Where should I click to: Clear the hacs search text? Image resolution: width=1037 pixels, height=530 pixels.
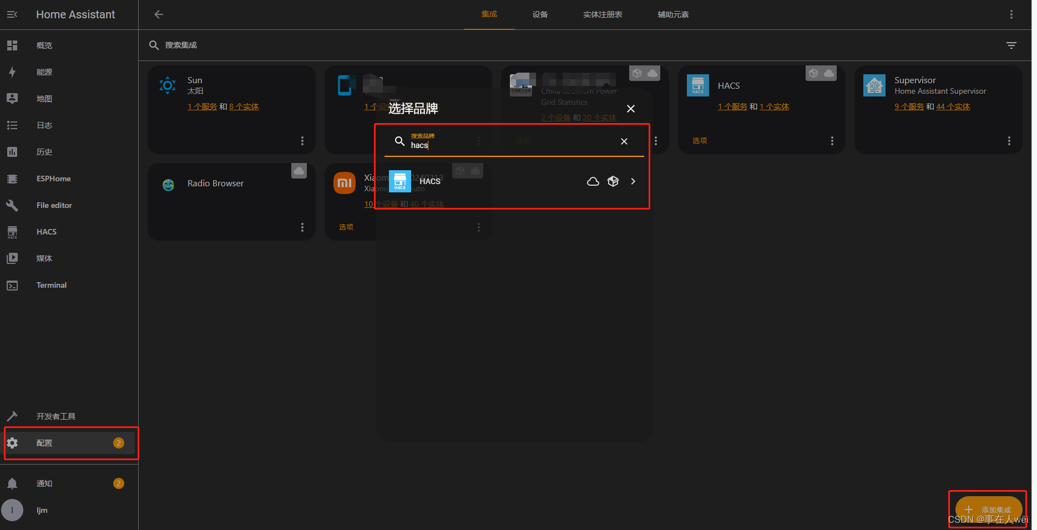tap(624, 141)
